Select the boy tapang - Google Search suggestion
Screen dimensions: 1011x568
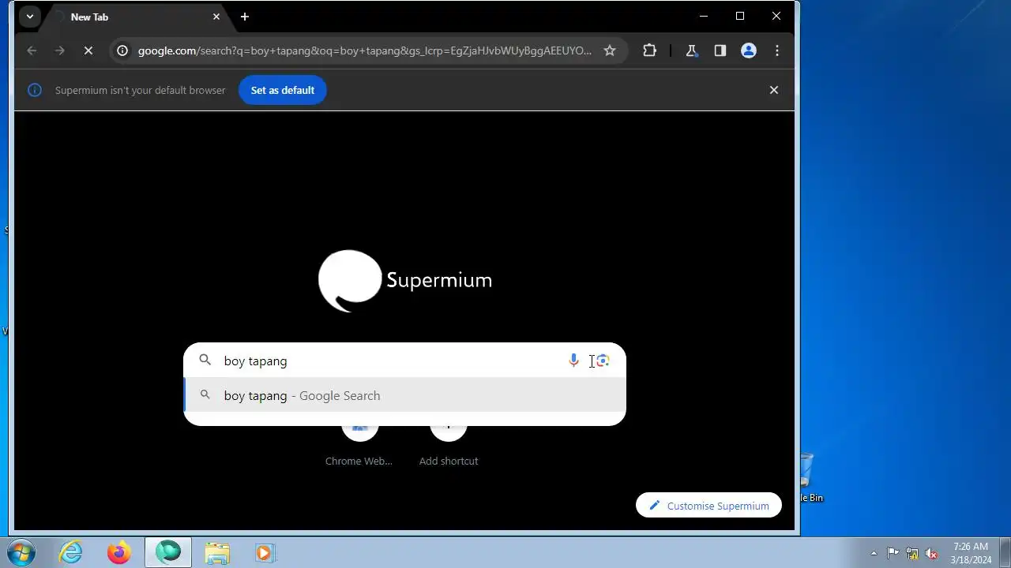point(404,395)
